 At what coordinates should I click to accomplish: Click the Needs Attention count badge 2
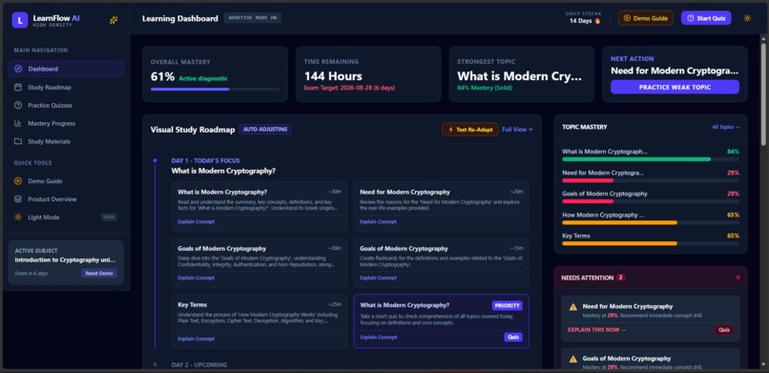coord(620,278)
